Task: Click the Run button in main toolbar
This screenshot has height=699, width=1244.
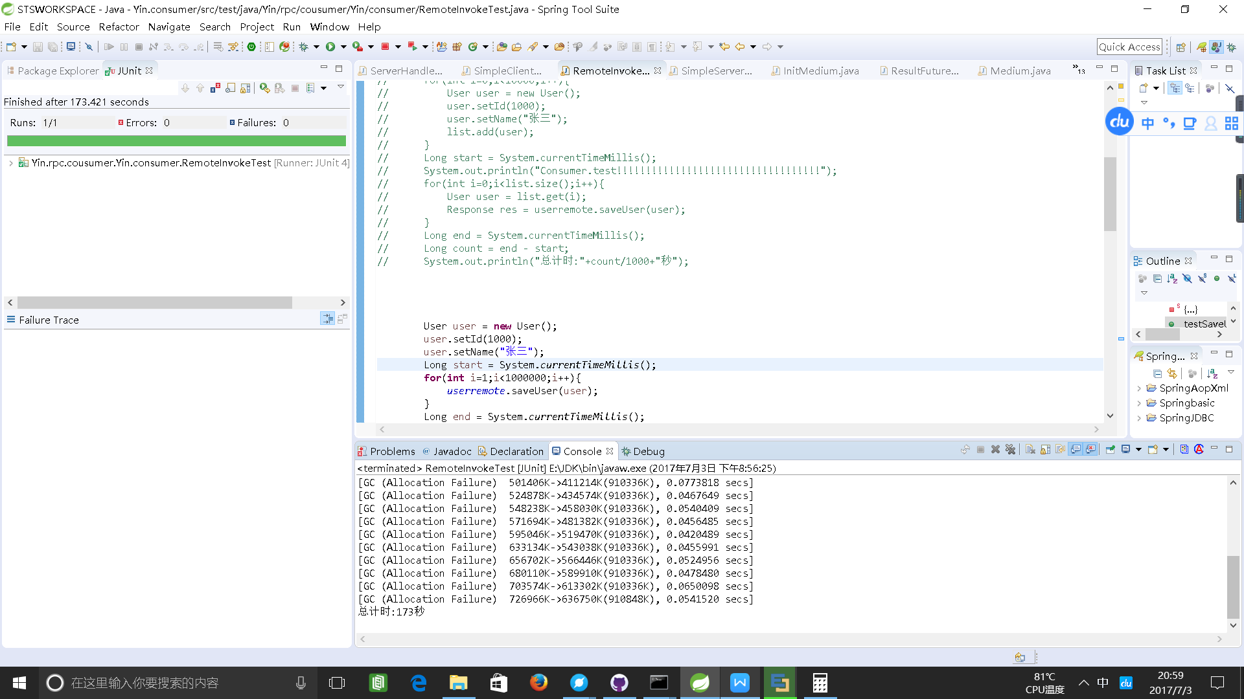Action: [x=330, y=47]
